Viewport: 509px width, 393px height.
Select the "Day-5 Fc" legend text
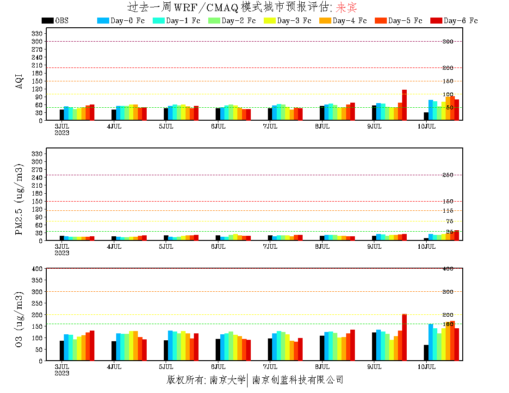(x=405, y=20)
